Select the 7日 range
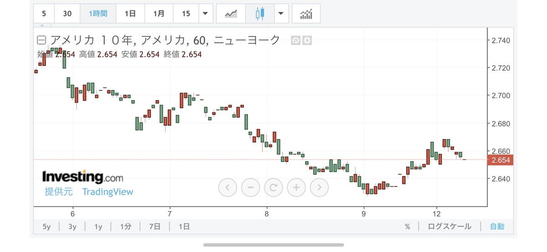The height and width of the screenshot is (252, 547). (x=155, y=227)
